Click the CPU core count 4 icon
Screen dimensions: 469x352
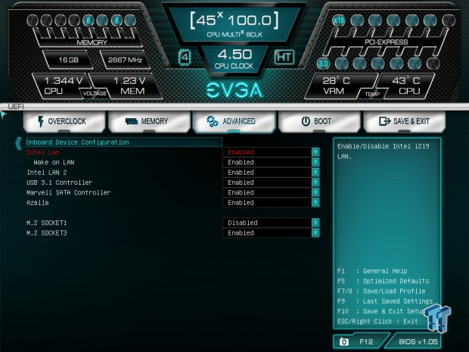[x=185, y=57]
